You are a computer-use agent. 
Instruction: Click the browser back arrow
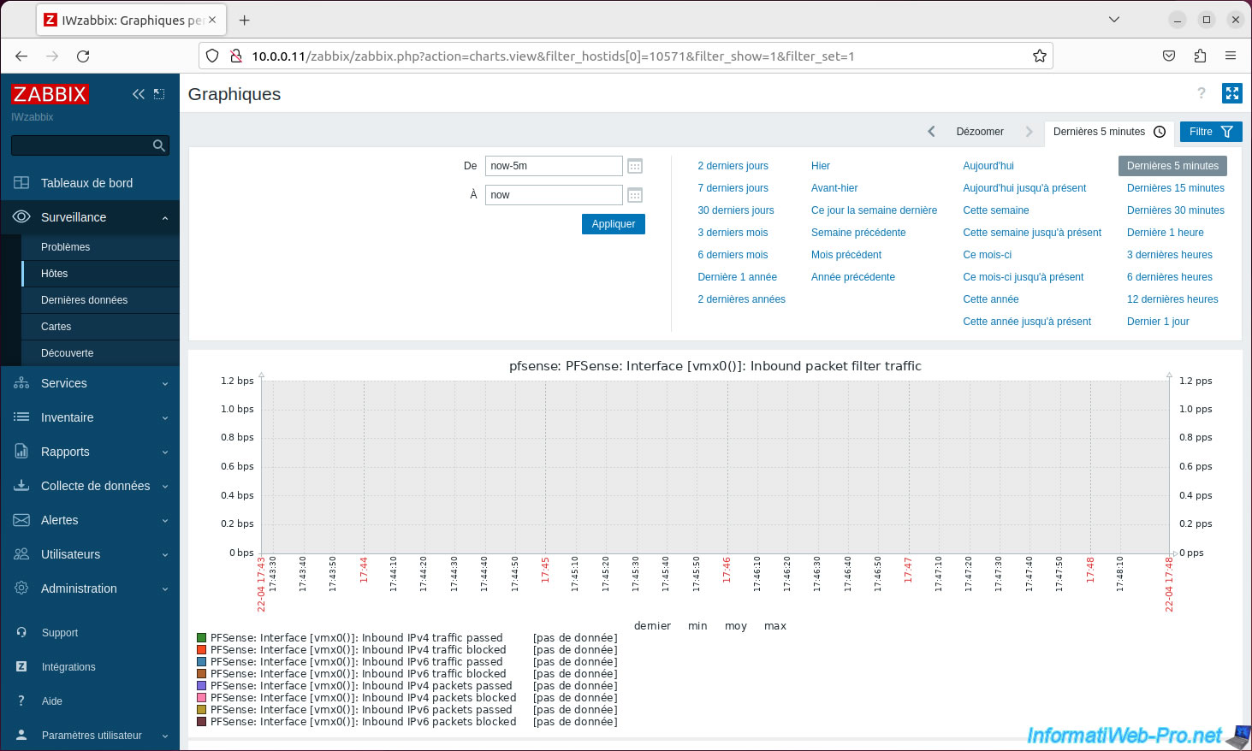(21, 56)
